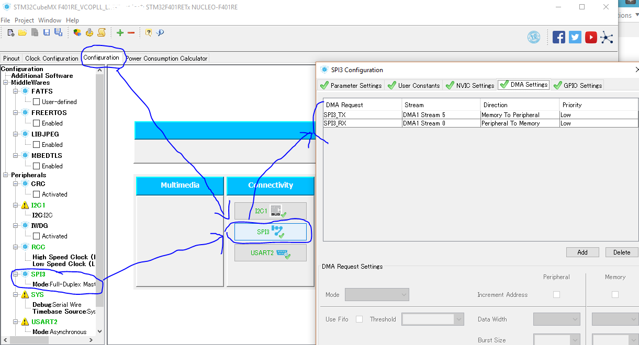Enable MBEDTLS checkbox

37,166
